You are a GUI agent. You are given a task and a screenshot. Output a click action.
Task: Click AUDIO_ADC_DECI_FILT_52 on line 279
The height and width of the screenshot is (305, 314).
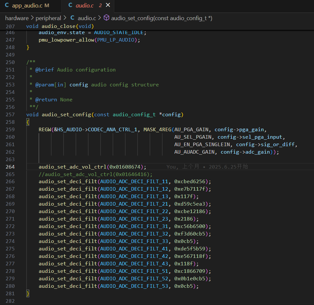pos(134,279)
